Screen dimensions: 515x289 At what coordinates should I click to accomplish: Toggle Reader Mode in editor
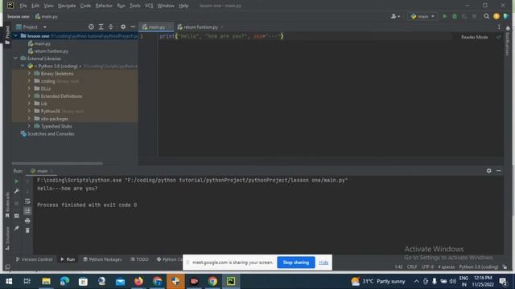coord(474,37)
